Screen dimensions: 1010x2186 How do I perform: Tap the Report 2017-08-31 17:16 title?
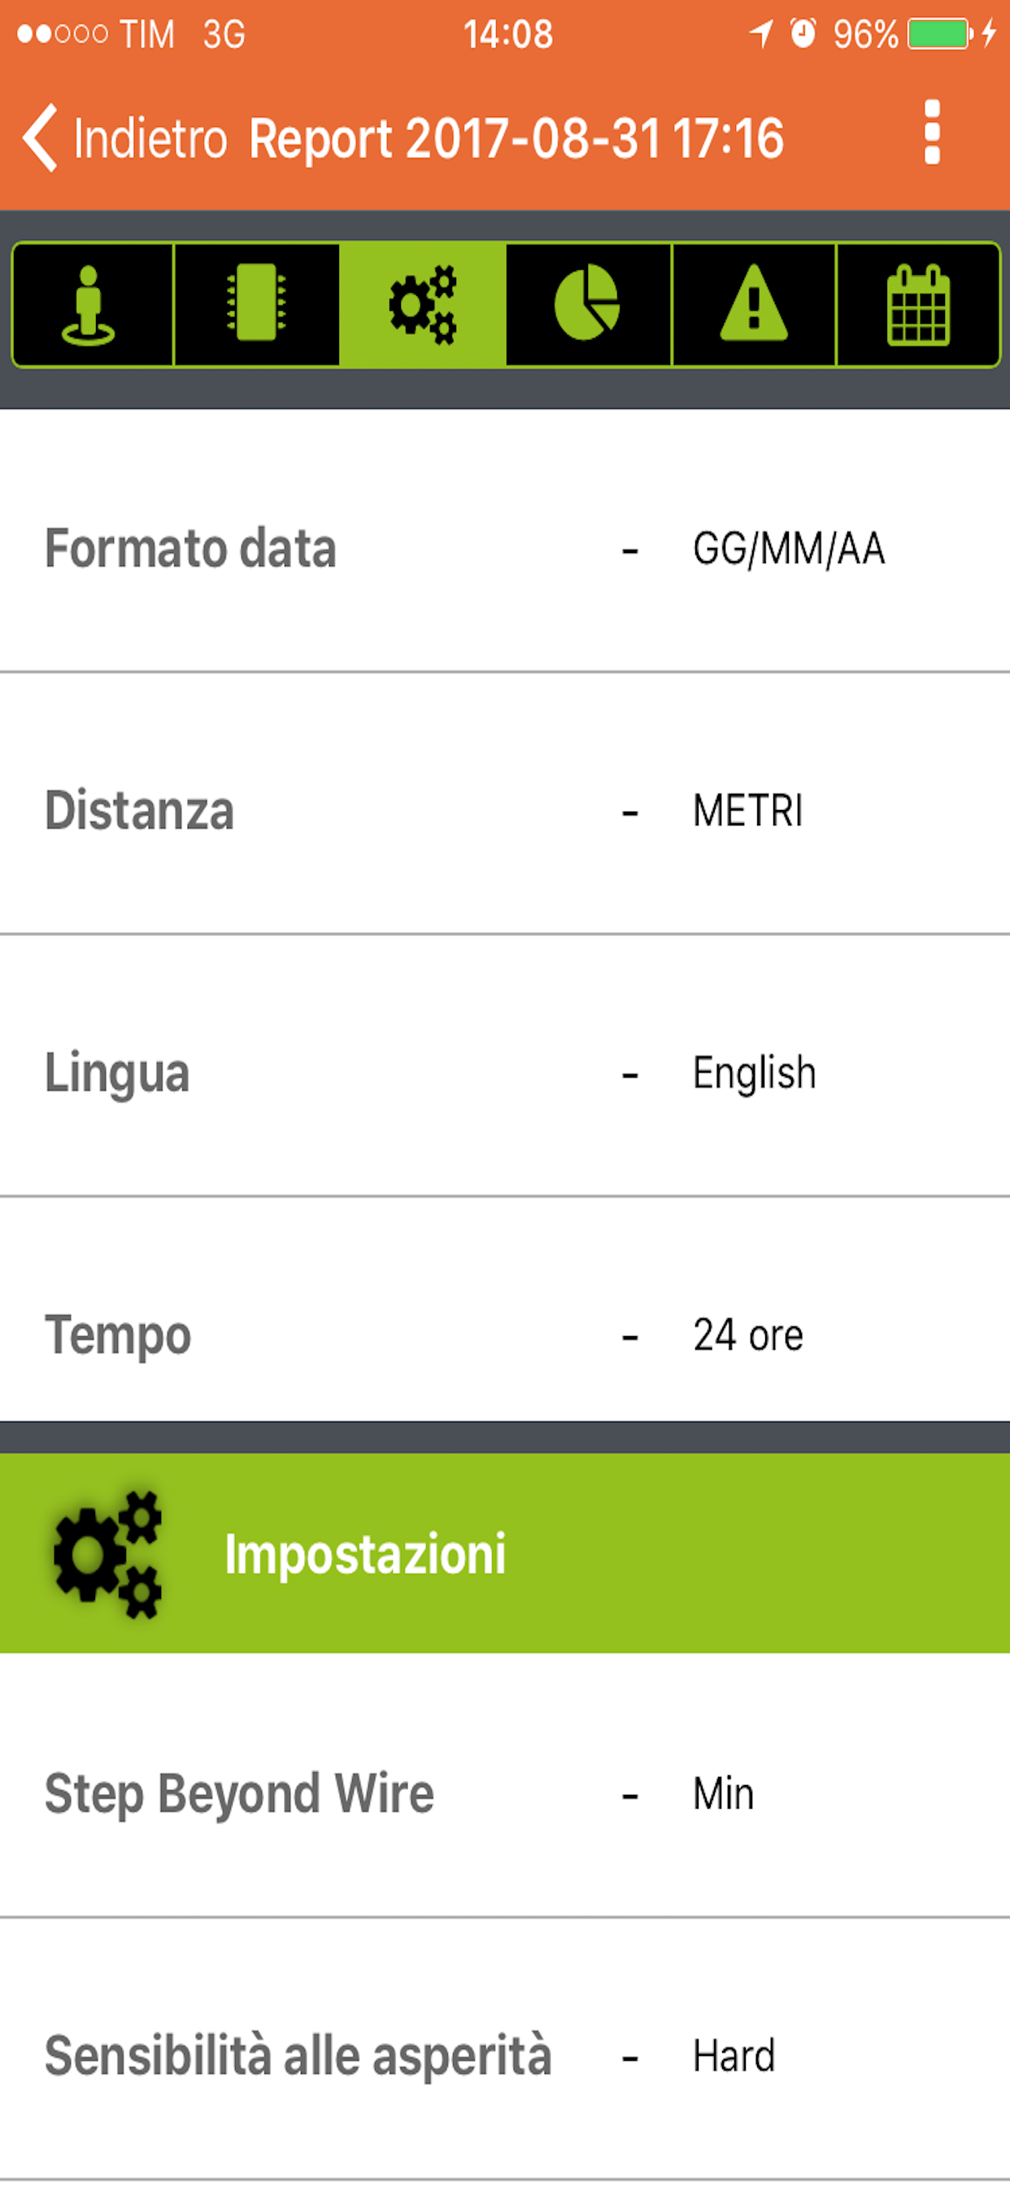coord(516,138)
